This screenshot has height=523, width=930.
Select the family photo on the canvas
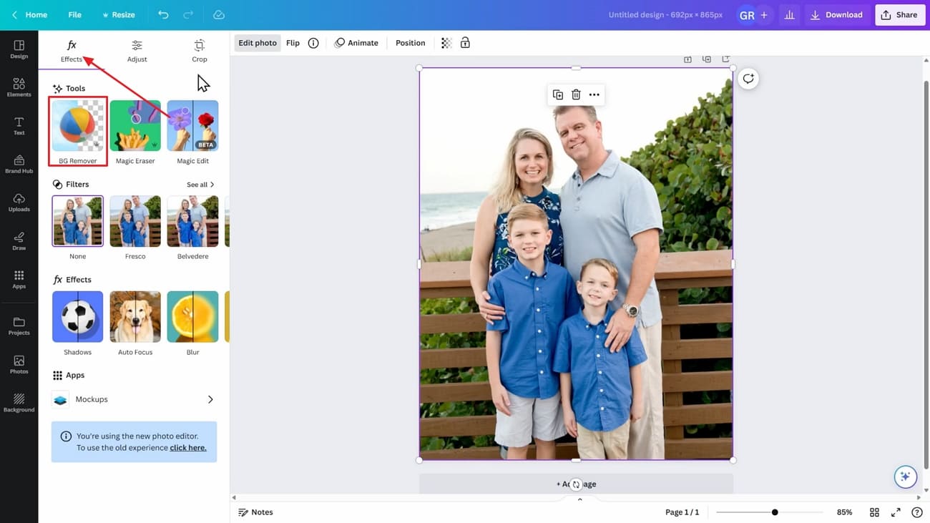point(576,264)
